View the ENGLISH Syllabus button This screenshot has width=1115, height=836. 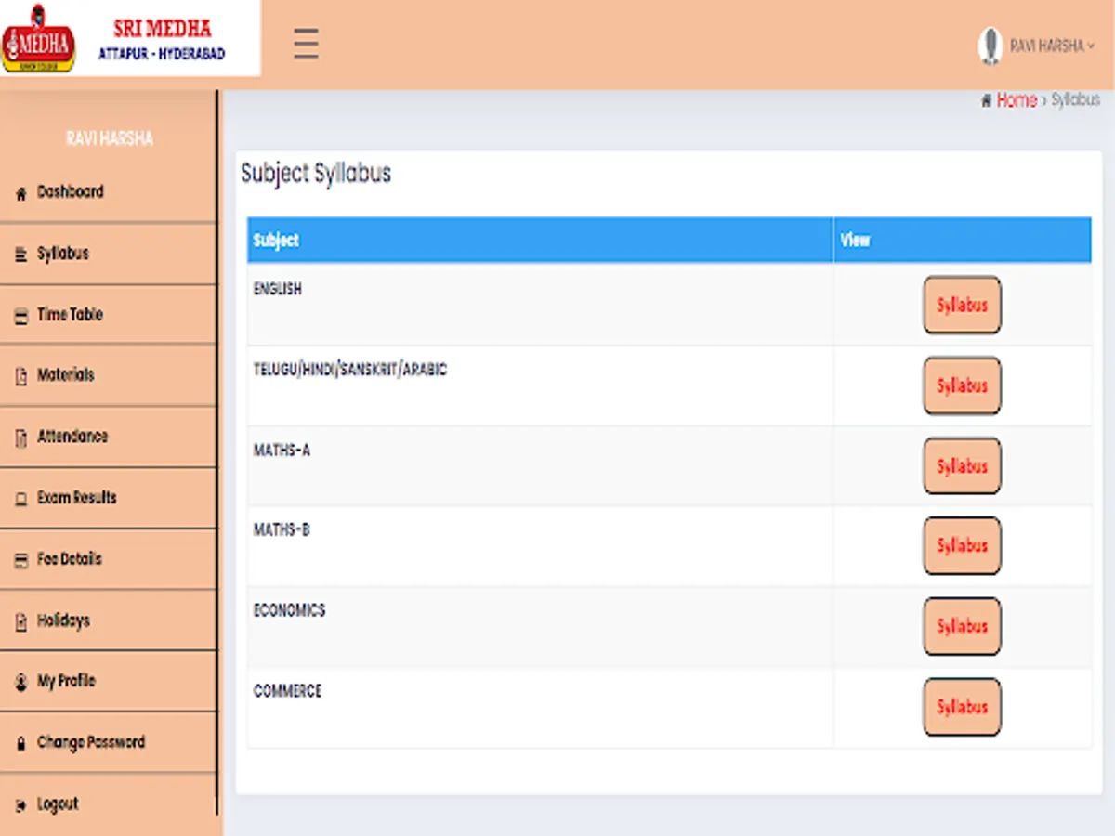click(962, 305)
